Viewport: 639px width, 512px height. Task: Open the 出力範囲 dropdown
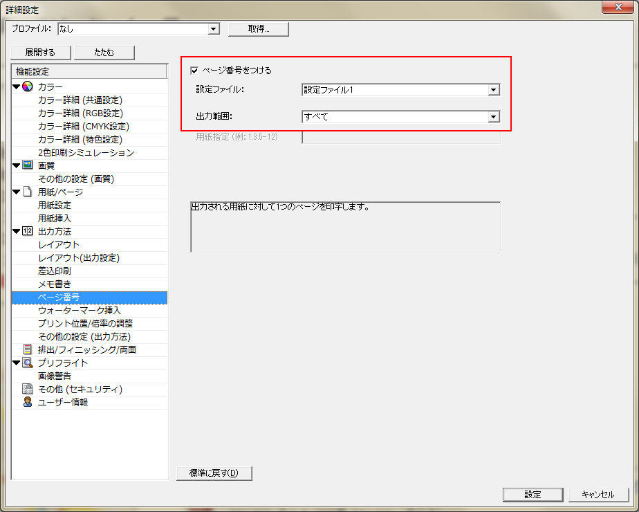point(493,117)
